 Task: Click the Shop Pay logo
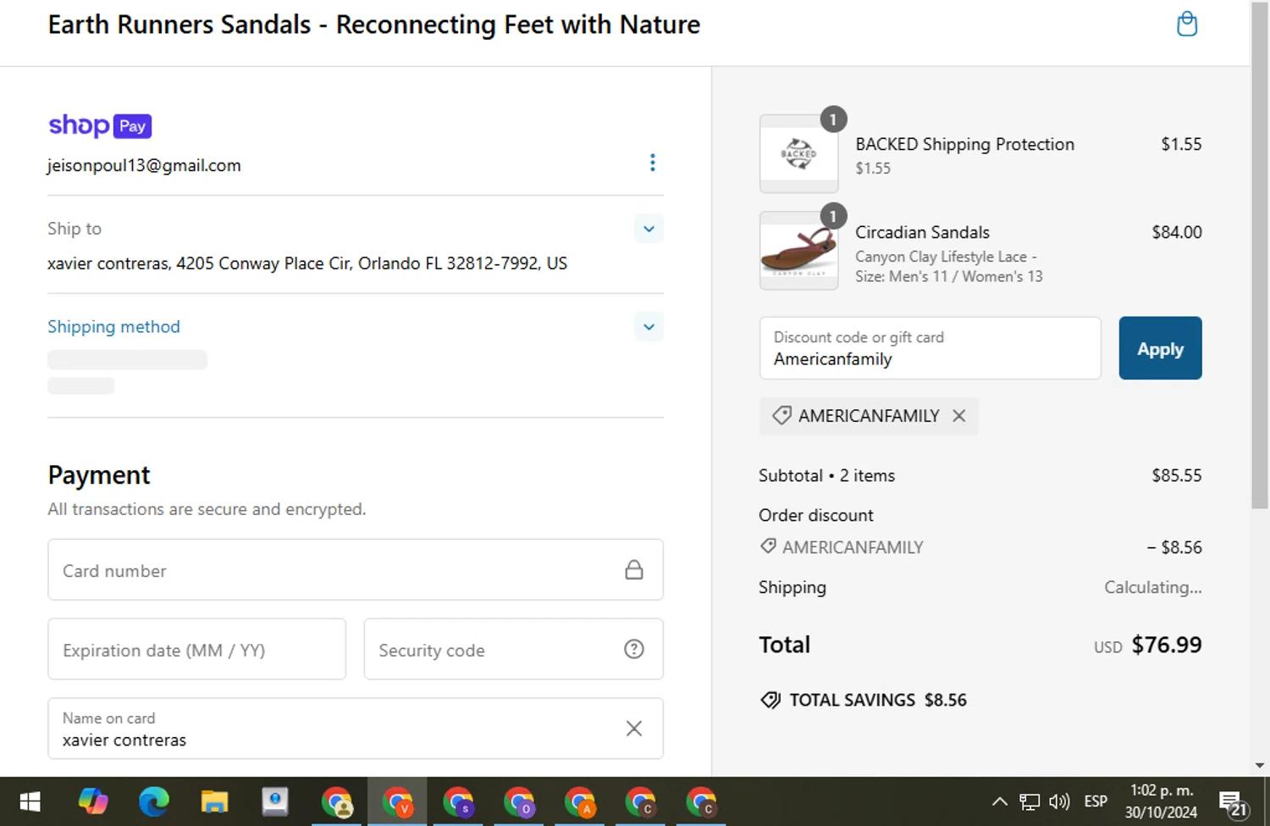point(100,126)
